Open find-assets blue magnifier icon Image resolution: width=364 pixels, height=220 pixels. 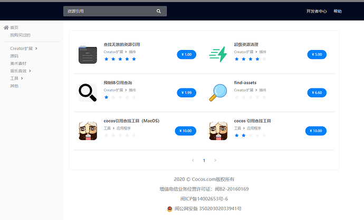pyautogui.click(x=218, y=93)
